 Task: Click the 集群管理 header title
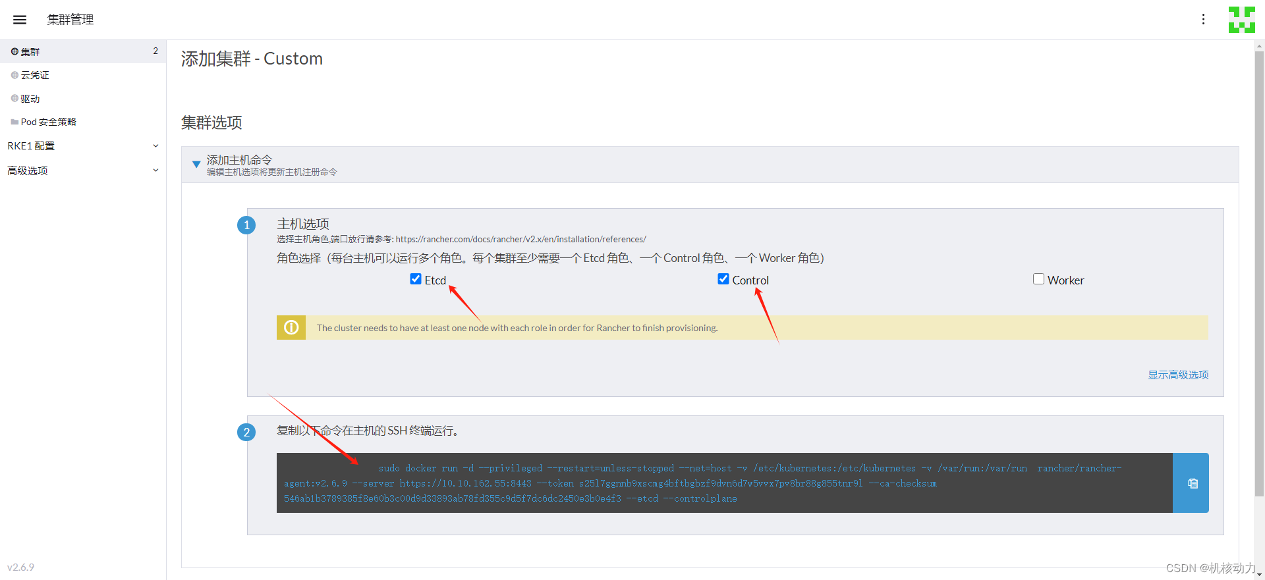click(x=70, y=20)
